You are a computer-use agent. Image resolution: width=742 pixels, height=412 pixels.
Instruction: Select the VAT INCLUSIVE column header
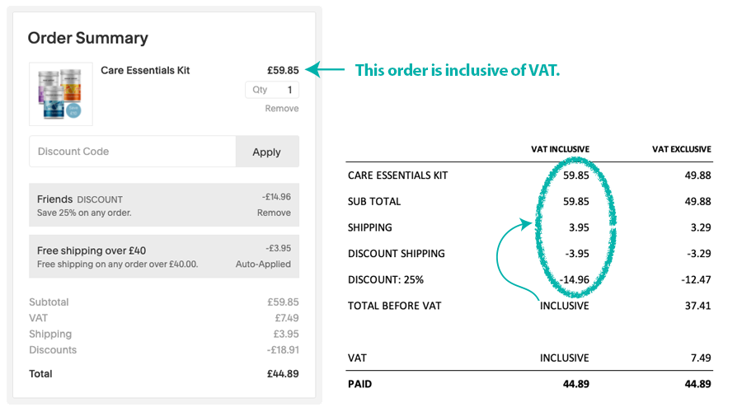[x=560, y=149]
